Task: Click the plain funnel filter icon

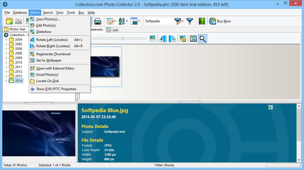Action: (190, 21)
